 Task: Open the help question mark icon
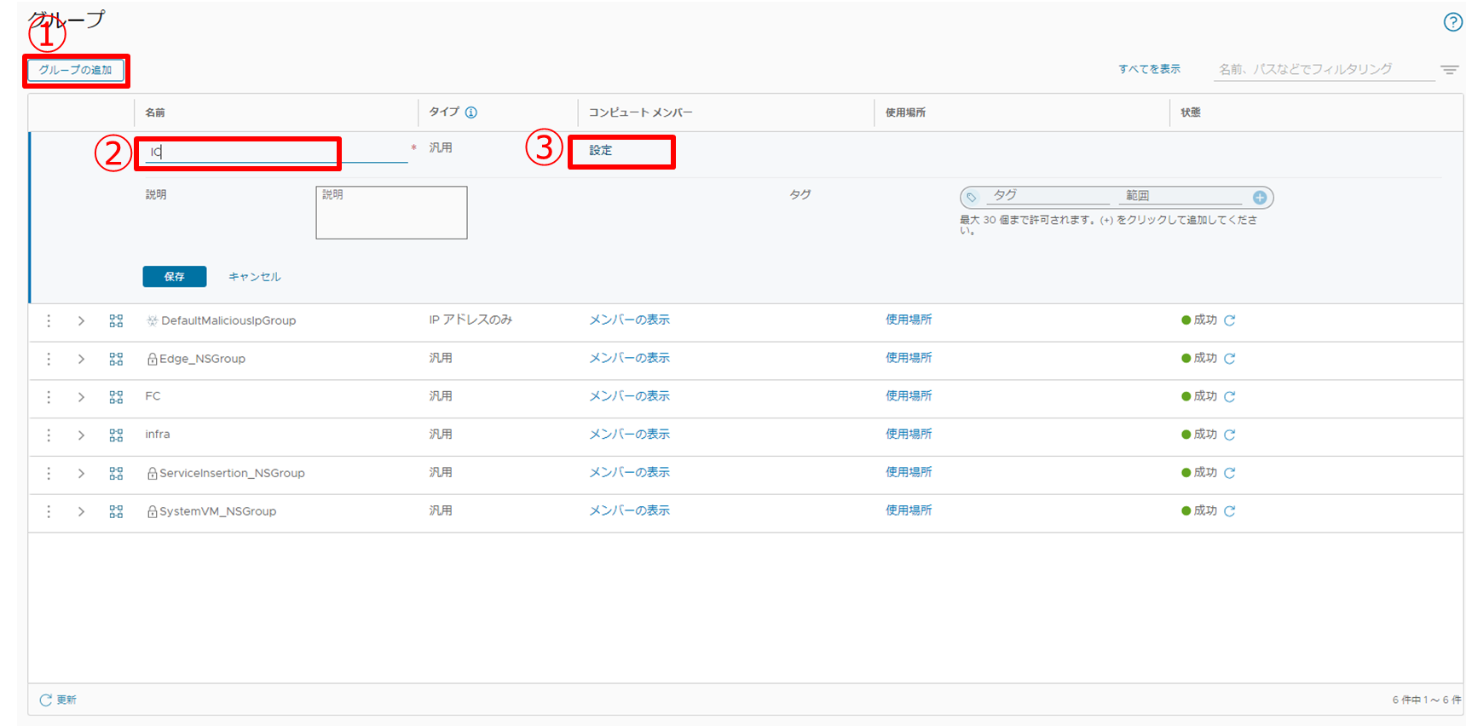[1452, 22]
